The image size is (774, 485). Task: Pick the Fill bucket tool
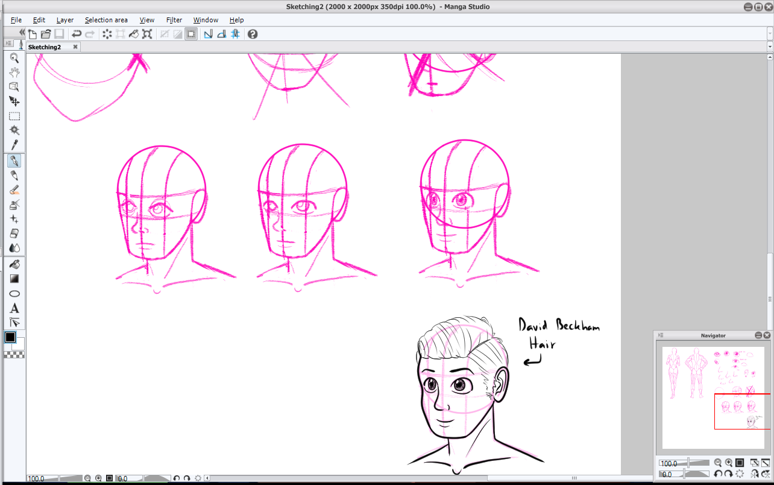click(14, 264)
